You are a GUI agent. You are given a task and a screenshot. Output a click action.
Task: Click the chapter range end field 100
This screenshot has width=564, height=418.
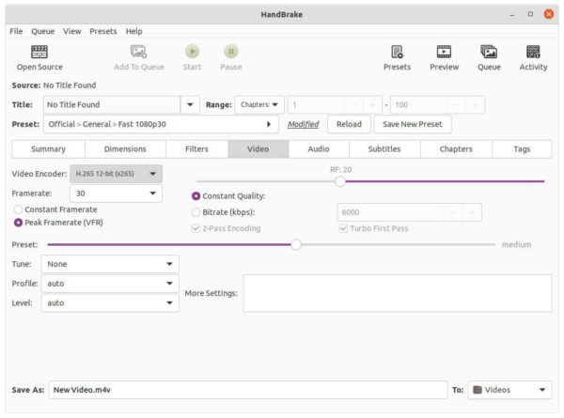[418, 104]
